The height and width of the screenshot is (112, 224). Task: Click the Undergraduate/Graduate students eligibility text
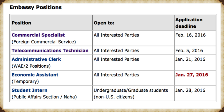131,90
